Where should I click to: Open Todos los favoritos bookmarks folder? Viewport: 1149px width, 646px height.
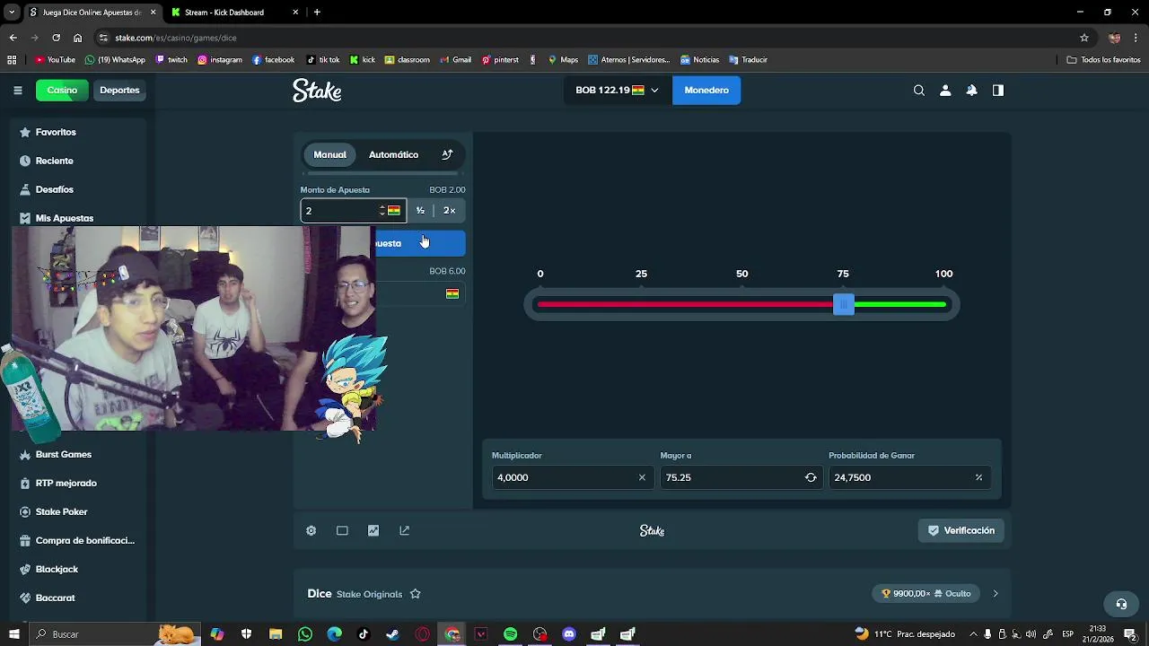click(x=1103, y=60)
